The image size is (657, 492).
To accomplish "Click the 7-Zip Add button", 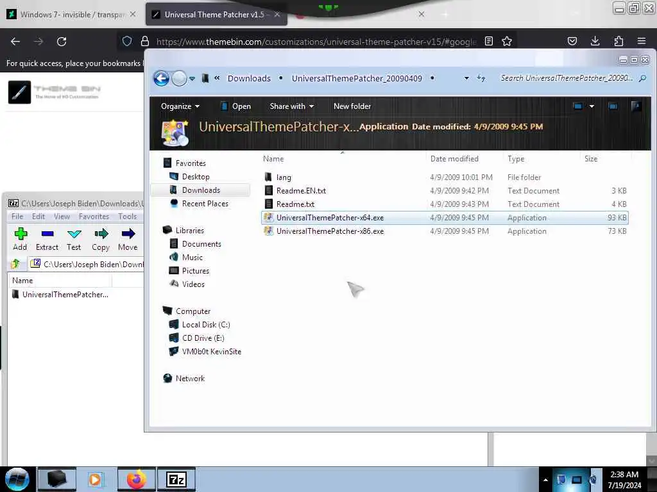I will pyautogui.click(x=20, y=240).
